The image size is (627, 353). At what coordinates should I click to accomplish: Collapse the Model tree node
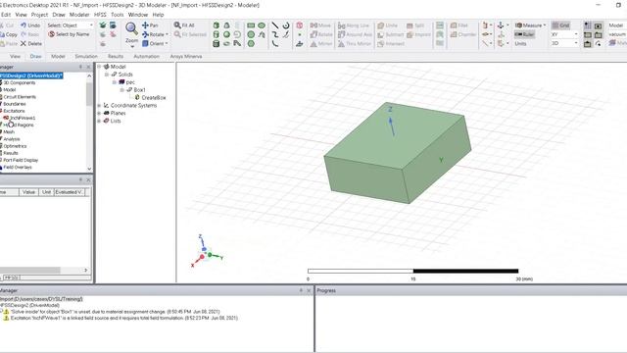[99, 67]
